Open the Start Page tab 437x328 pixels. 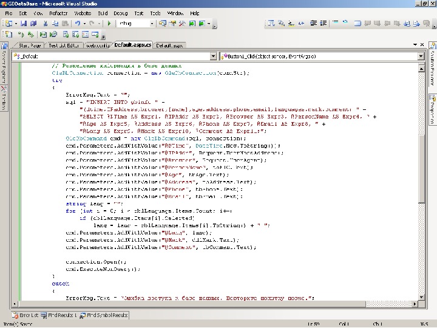29,46
